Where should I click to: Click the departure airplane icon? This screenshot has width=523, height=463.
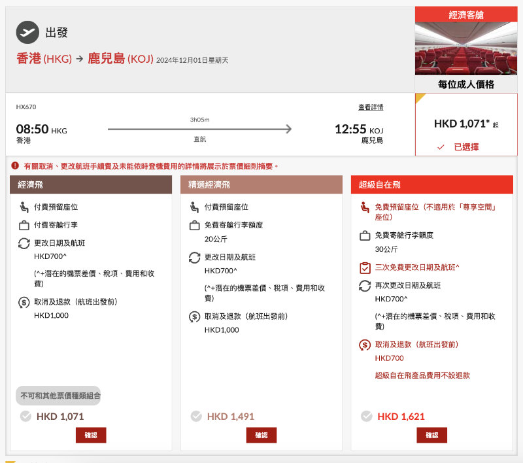pyautogui.click(x=27, y=32)
